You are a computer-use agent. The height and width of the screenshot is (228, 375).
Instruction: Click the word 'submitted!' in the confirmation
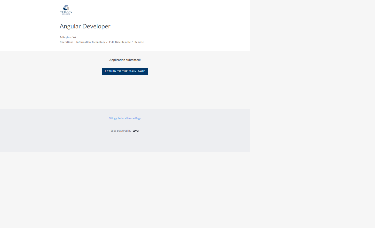[133, 60]
